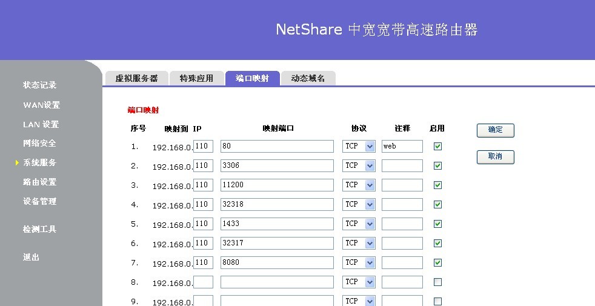Disable the mapping for port 1433
The width and height of the screenshot is (595, 306).
point(437,224)
